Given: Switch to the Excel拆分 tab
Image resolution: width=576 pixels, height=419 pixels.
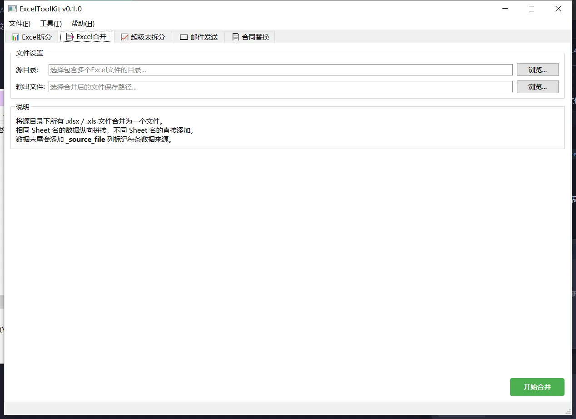Looking at the screenshot, I should [32, 37].
